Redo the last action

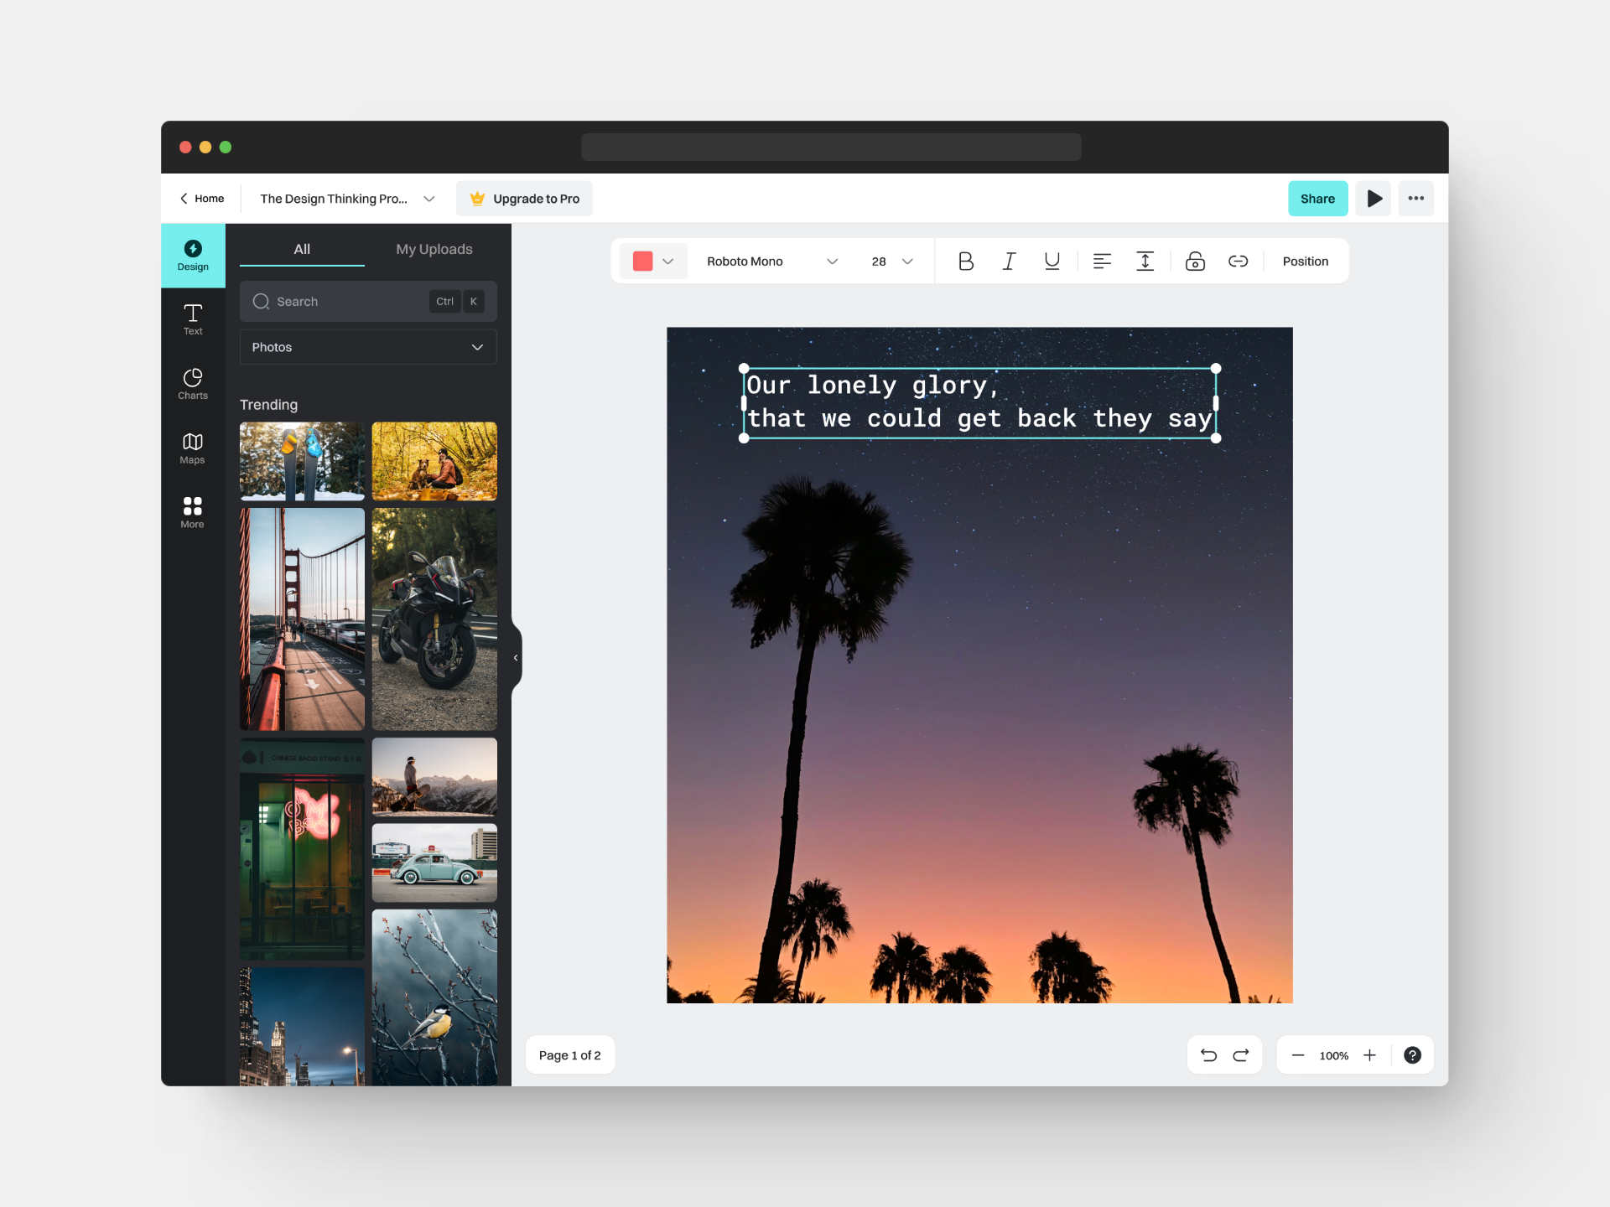pos(1241,1055)
